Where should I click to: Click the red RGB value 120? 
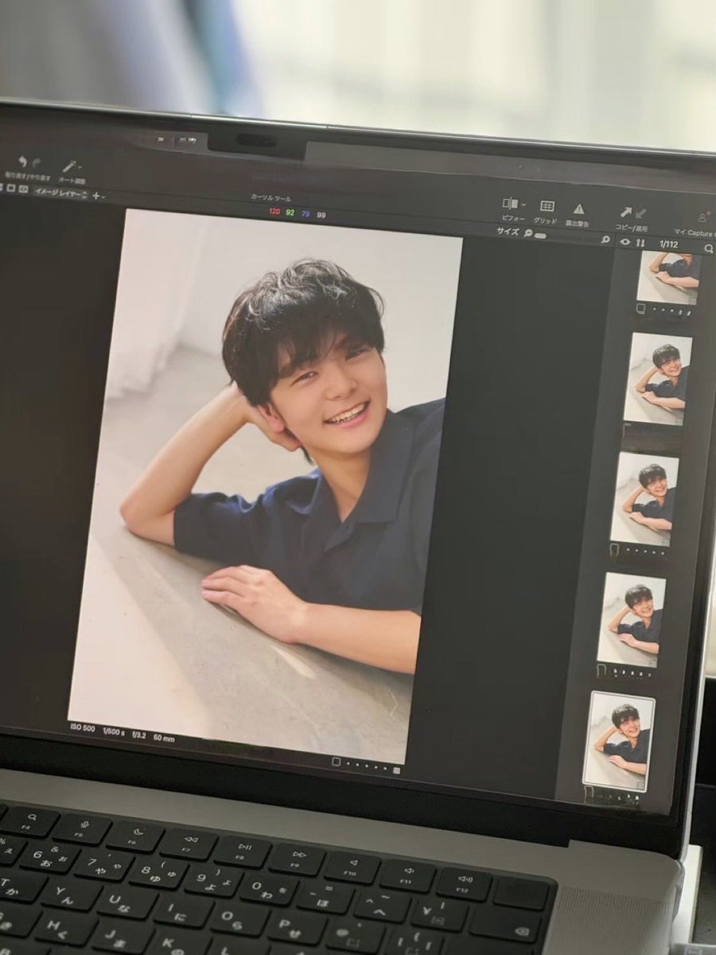click(x=274, y=211)
